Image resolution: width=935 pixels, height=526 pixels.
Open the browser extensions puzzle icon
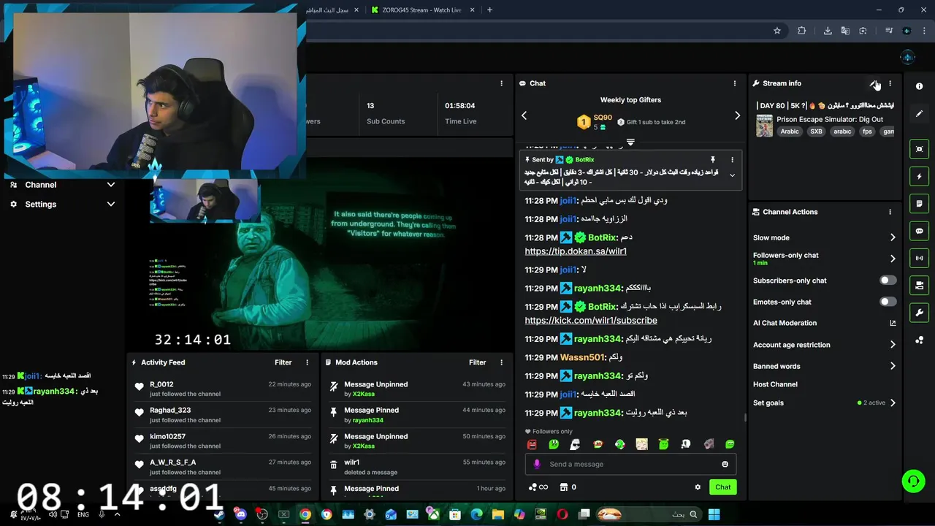[x=801, y=31]
